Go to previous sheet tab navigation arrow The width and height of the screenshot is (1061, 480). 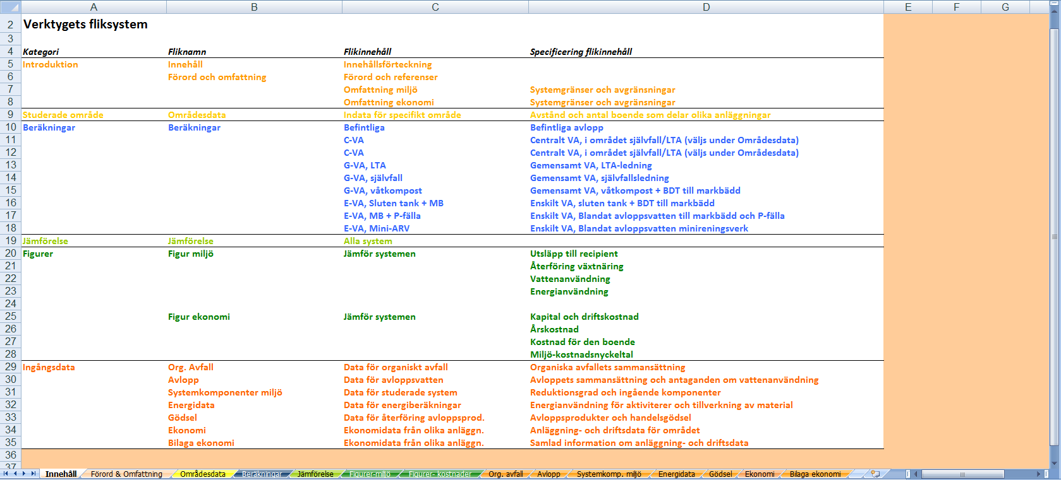[x=15, y=474]
